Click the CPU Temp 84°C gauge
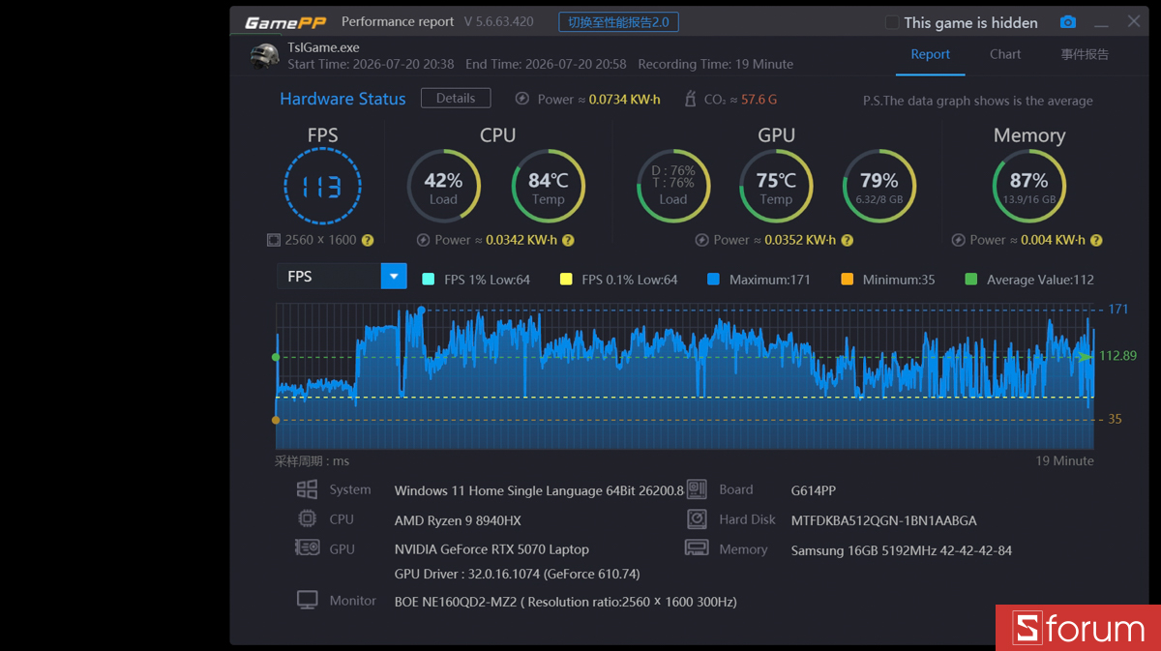Viewport: 1161px width, 651px height. tap(548, 186)
